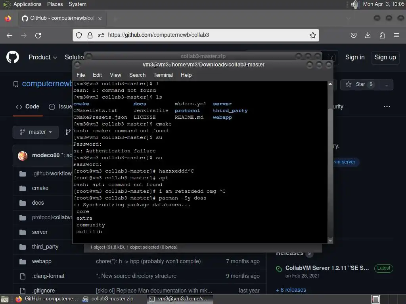
Task: Click the terminal scrollbar up arrow
Action: [330, 84]
